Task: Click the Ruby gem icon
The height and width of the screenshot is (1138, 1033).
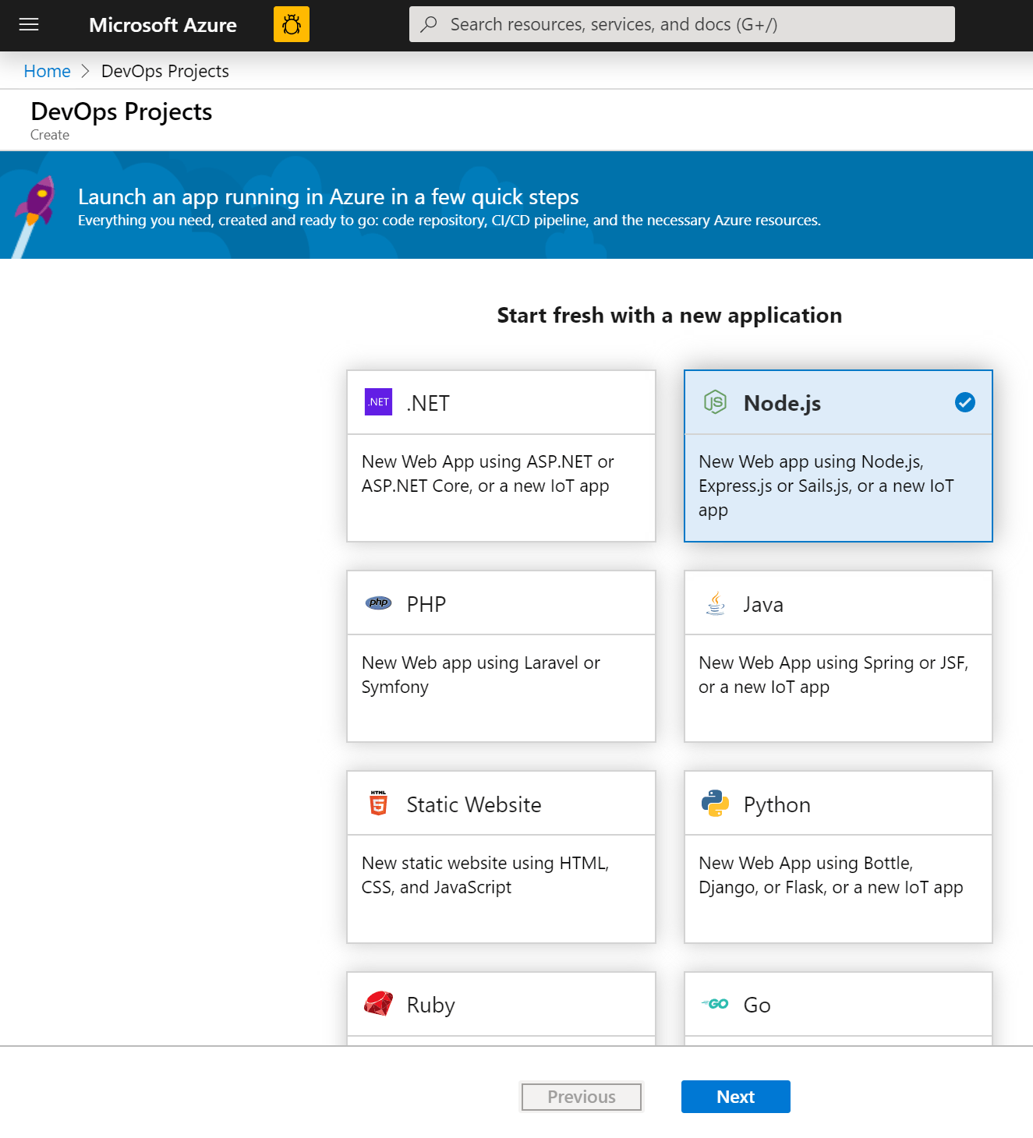Action: (x=379, y=1004)
